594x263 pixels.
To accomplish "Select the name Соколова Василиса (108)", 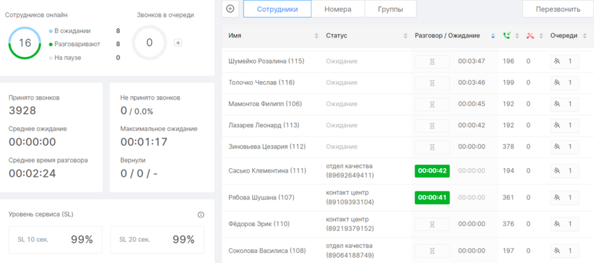I will 267,250.
